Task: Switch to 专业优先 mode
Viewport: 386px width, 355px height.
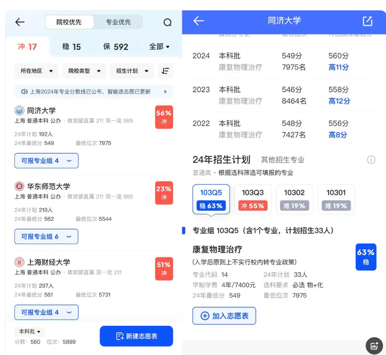Action: [118, 22]
